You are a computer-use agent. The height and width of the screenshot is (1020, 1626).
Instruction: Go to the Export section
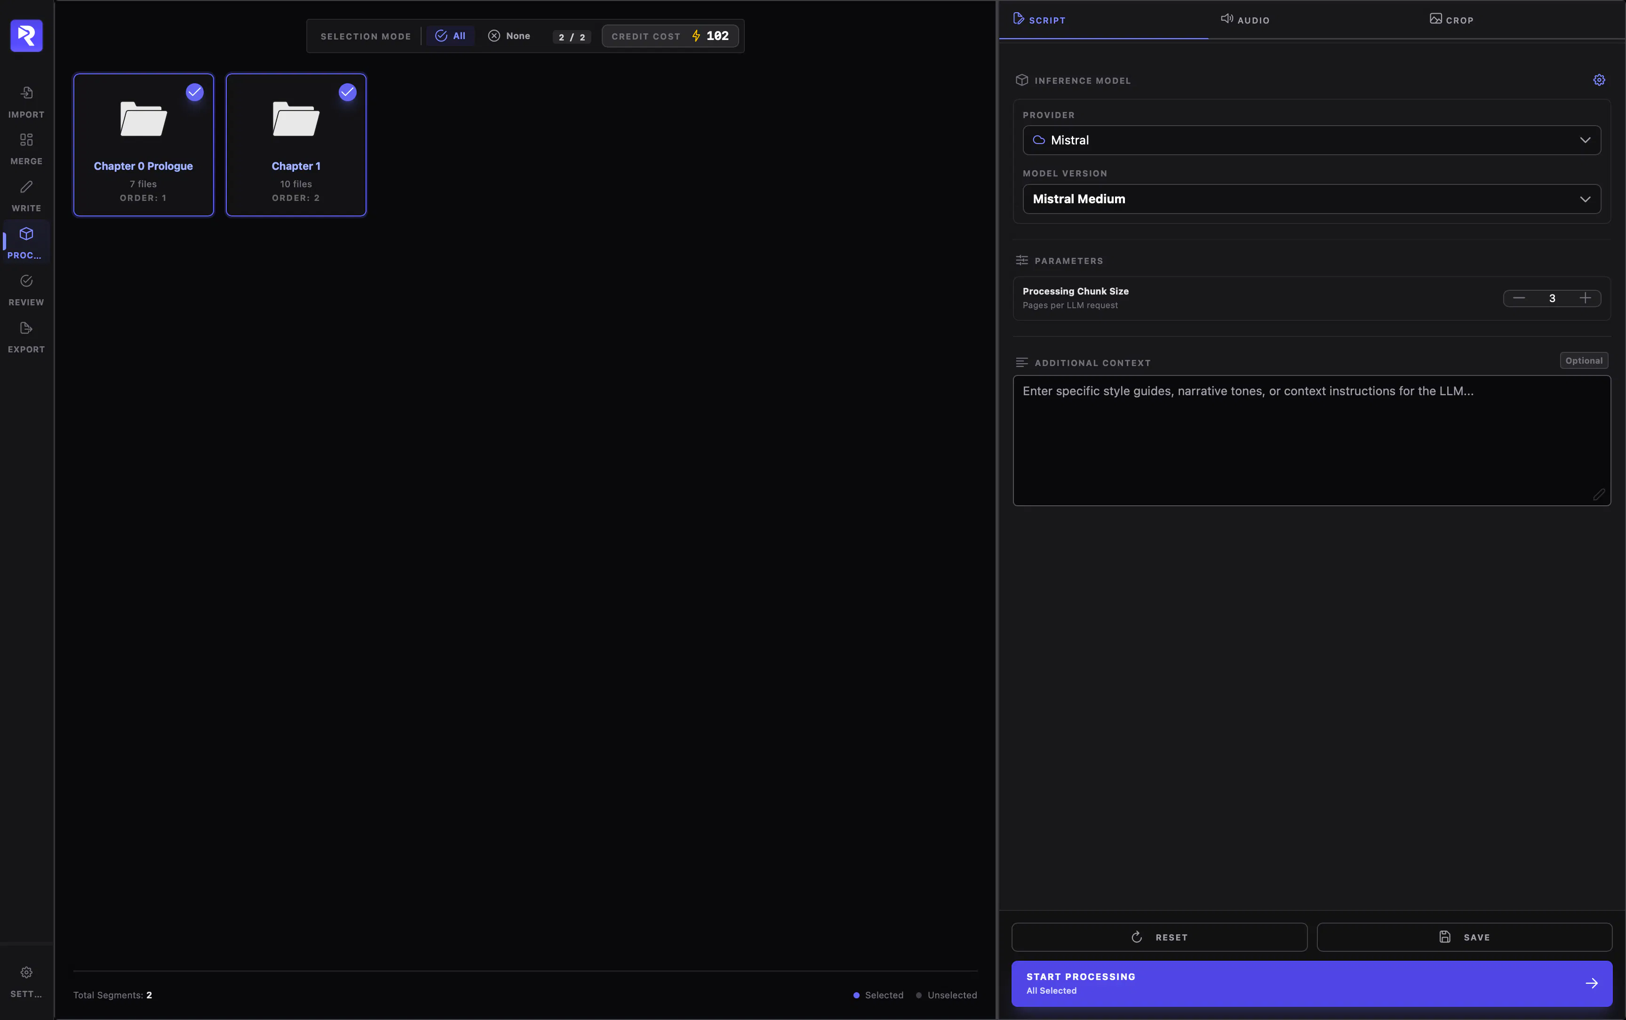coord(26,337)
